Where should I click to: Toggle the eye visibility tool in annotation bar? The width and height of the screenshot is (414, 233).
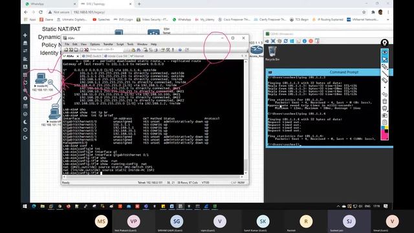(x=385, y=52)
